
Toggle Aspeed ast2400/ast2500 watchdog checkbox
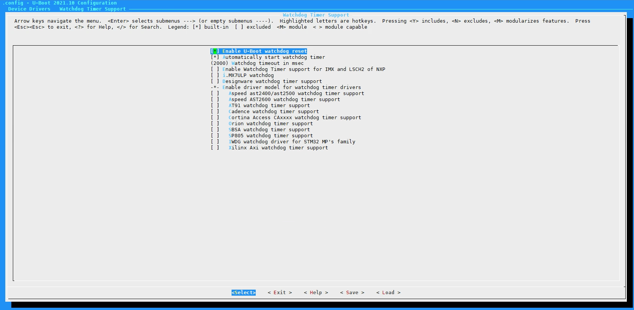215,94
